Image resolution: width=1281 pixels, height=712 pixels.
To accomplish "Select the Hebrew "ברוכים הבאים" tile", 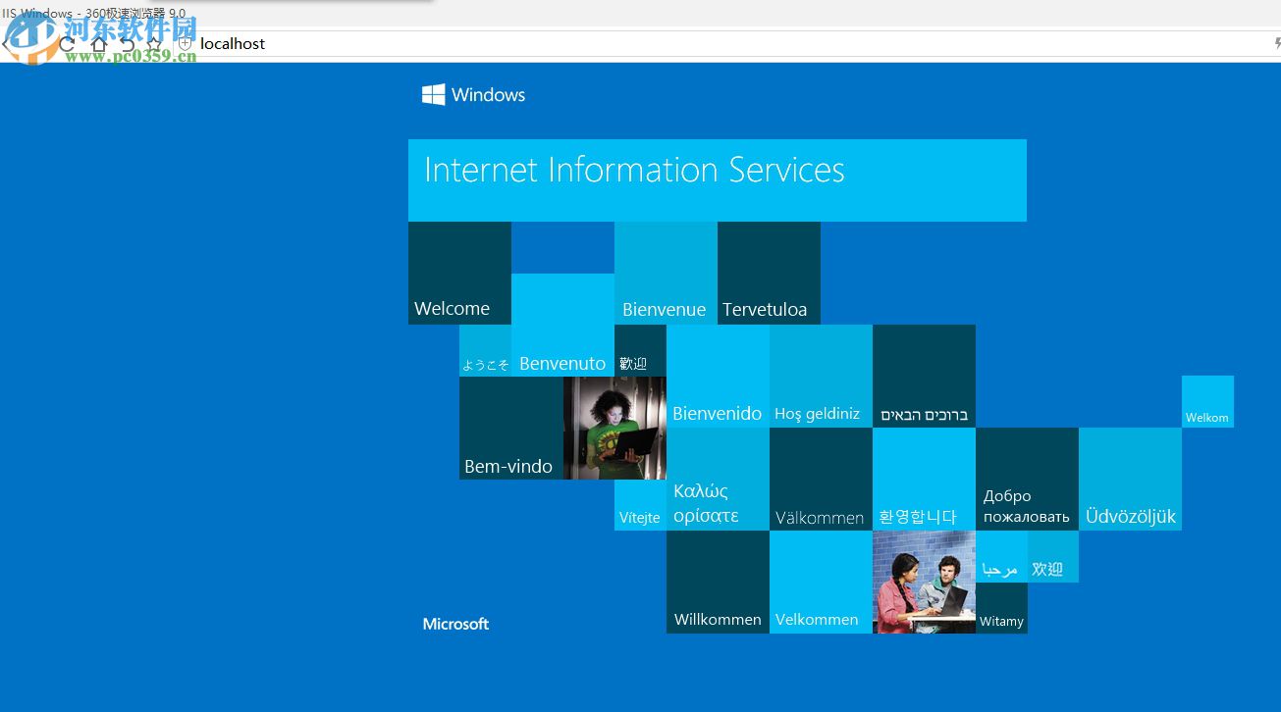I will tap(924, 376).
